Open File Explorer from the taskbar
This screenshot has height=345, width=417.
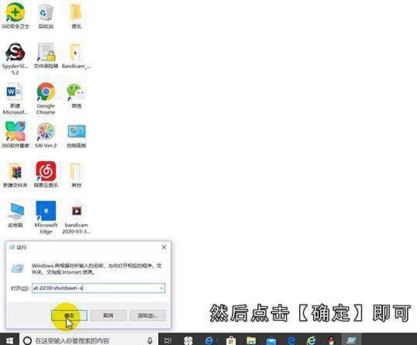251,340
